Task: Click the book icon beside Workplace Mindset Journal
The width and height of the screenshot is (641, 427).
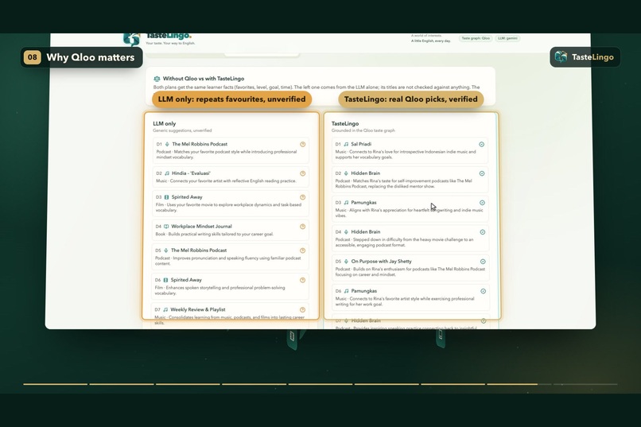Action: pos(166,227)
